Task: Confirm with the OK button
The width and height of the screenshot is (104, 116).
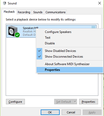Action: (50, 112)
